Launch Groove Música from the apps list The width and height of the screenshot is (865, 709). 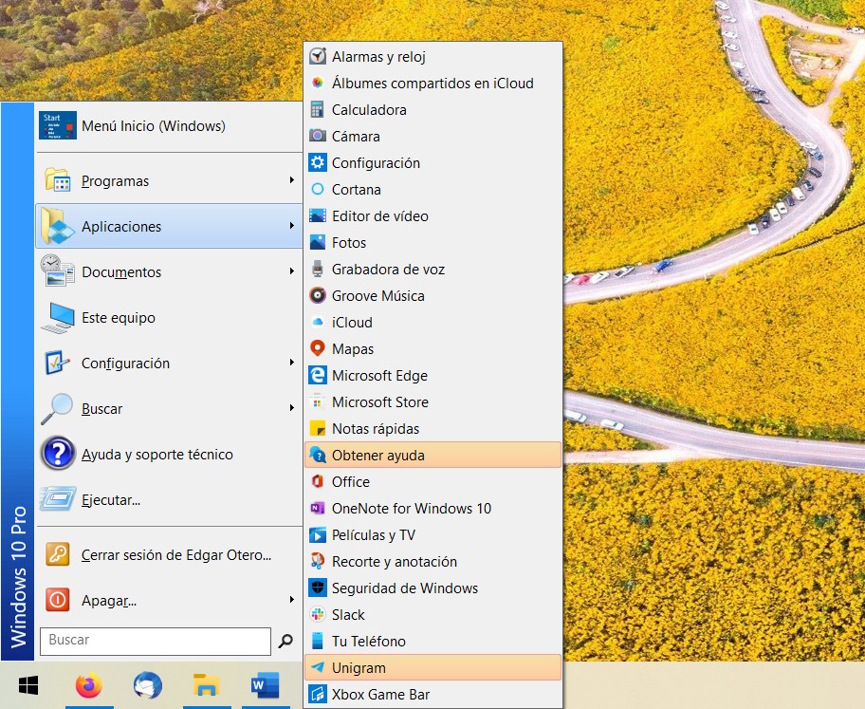pos(318,296)
